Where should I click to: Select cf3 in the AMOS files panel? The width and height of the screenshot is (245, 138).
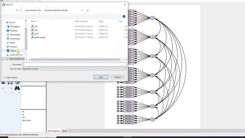[23, 112]
